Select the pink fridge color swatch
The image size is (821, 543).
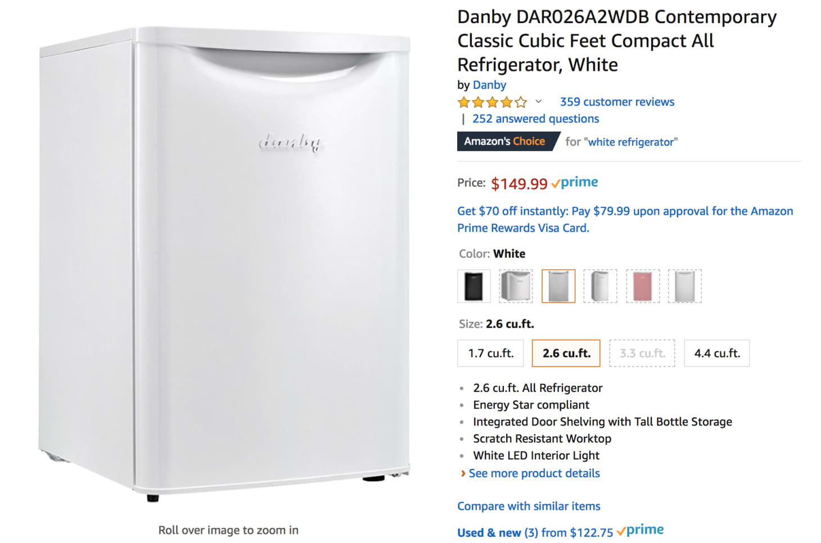pyautogui.click(x=643, y=286)
